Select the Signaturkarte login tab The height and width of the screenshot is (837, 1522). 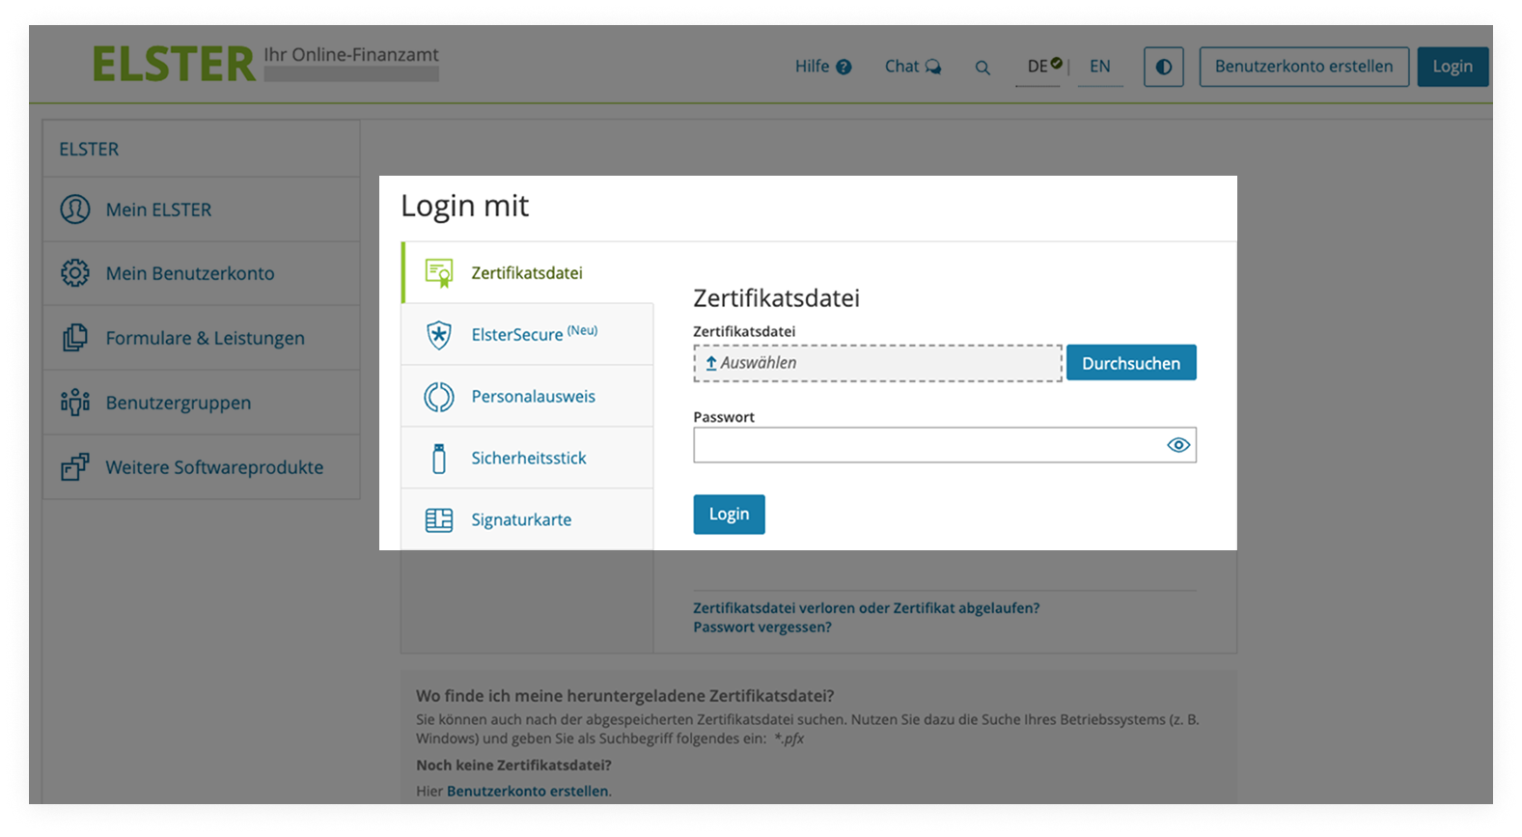(527, 519)
